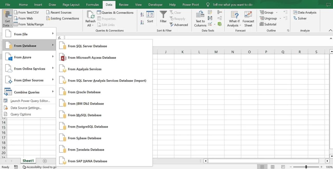Viewport: 333px width, 169px height.
Task: Click the Forecast Sheet icon
Action: pyautogui.click(x=248, y=15)
